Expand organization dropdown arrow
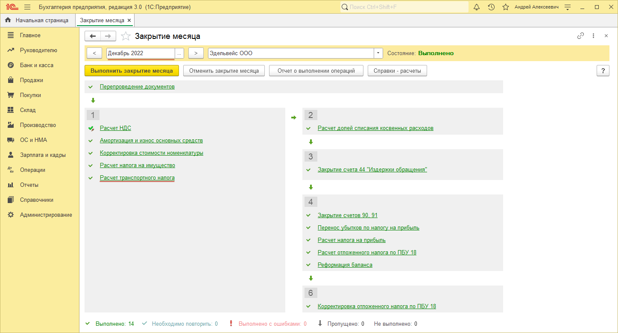 pyautogui.click(x=378, y=53)
